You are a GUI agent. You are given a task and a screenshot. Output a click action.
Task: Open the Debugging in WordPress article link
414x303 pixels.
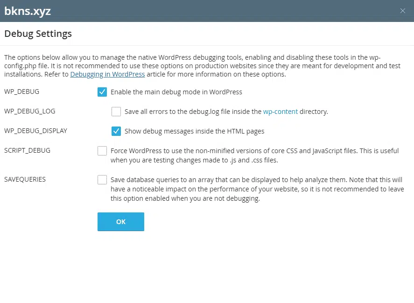pos(107,74)
